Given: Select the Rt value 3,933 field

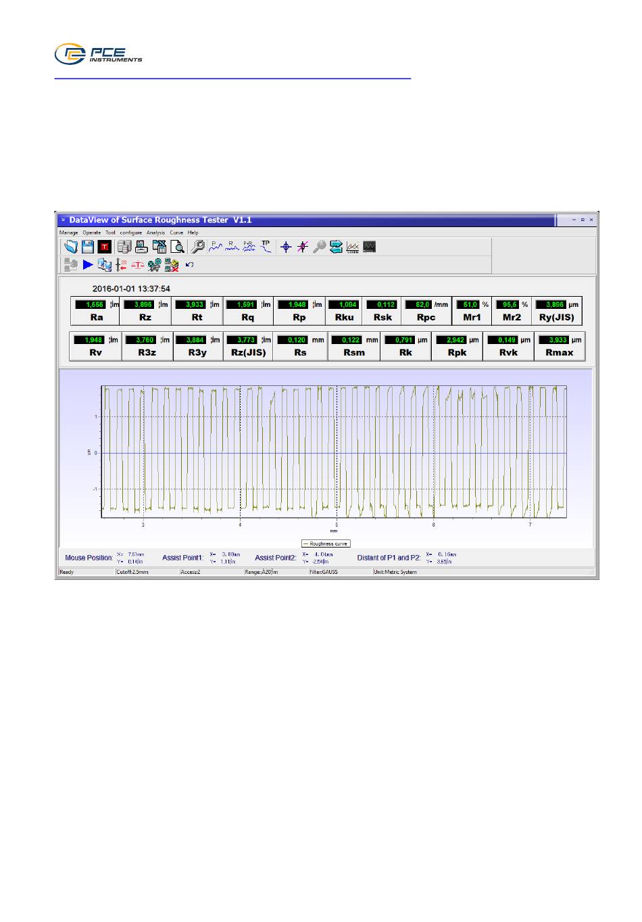Looking at the screenshot, I should tap(191, 305).
